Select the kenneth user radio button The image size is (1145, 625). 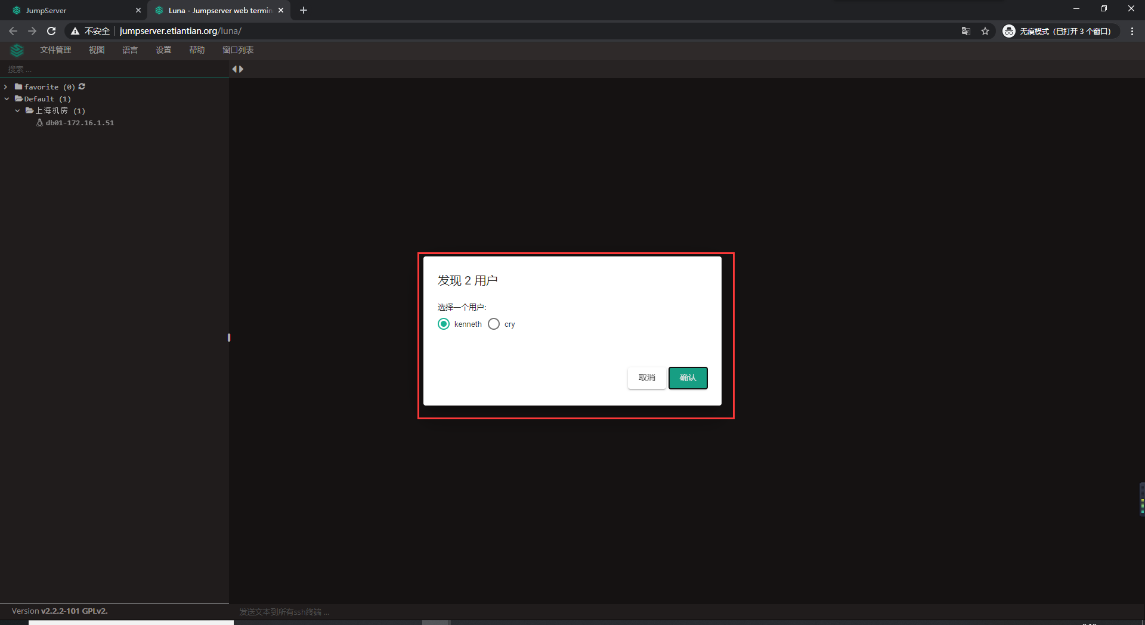(444, 324)
